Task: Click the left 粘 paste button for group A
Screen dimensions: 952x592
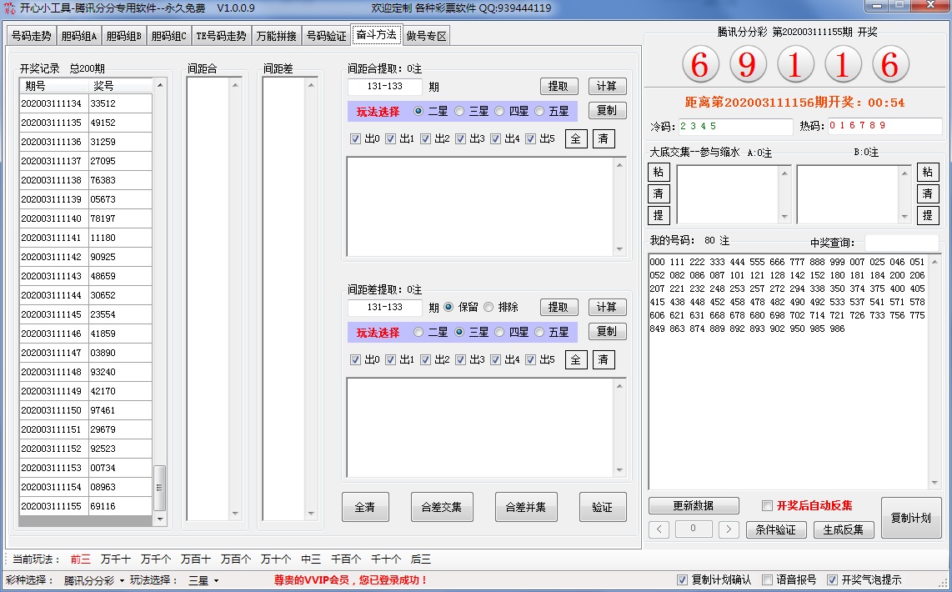Action: point(659,172)
